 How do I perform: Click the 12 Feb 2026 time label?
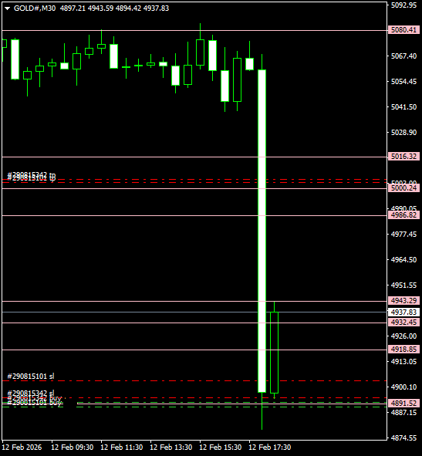22,447
